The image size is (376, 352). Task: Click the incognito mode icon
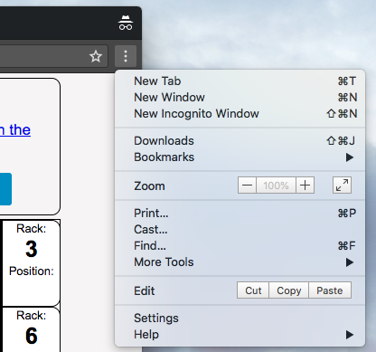click(126, 23)
